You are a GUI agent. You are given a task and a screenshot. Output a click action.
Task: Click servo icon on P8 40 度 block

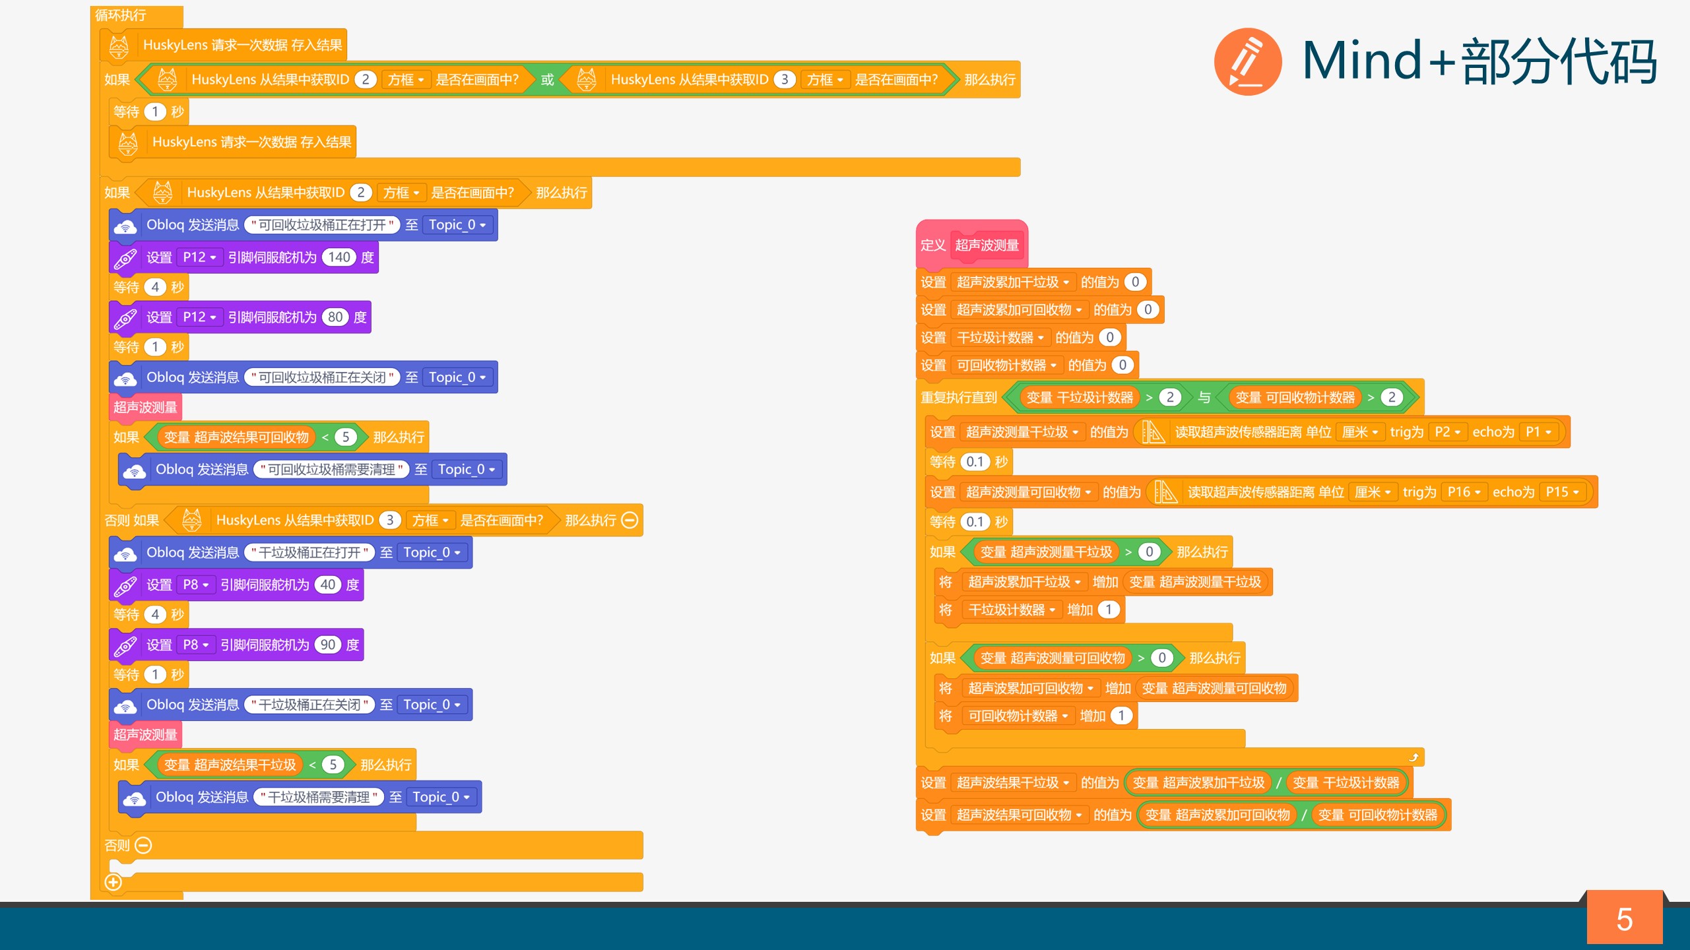(x=125, y=586)
